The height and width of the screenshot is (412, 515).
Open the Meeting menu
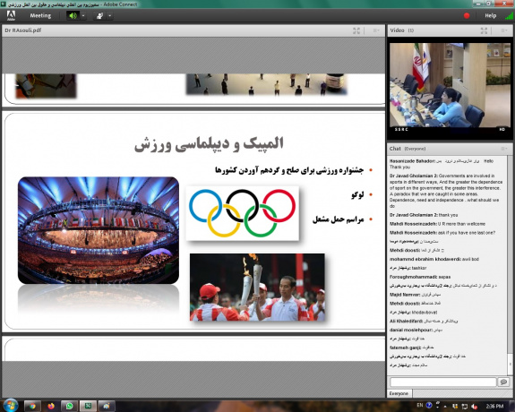pos(40,15)
